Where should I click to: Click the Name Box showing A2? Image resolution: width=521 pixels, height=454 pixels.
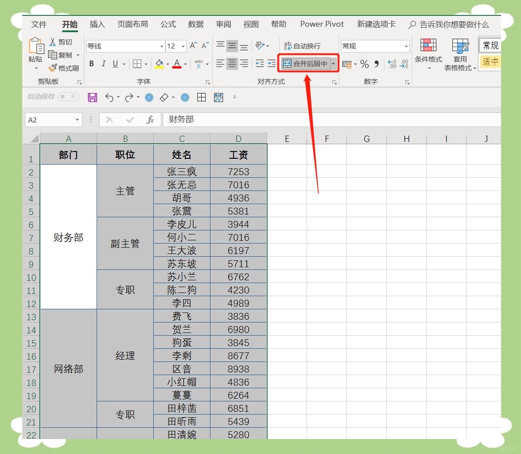click(x=50, y=119)
